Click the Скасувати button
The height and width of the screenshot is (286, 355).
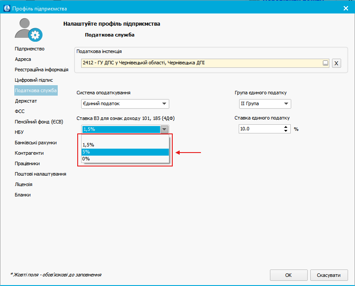329,275
